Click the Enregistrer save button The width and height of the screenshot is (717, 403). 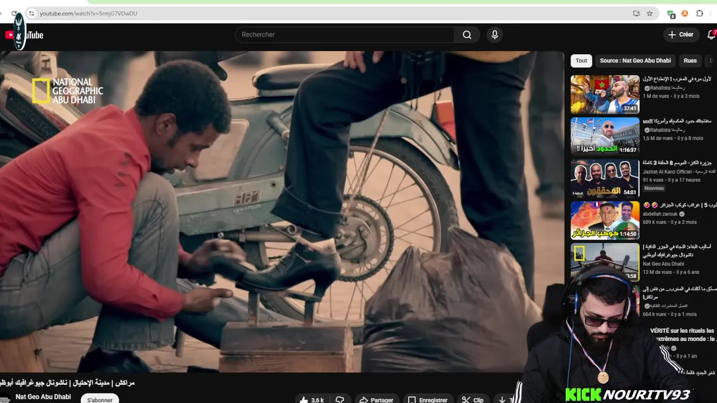tap(428, 400)
